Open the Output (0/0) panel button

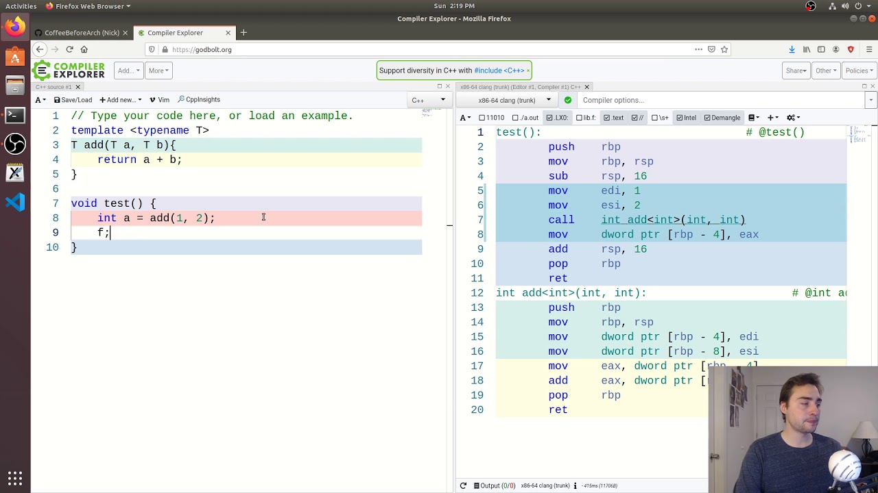click(493, 485)
